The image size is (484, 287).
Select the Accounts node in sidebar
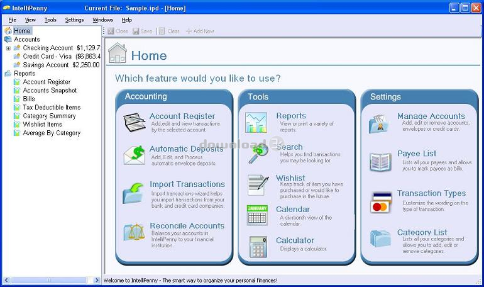(x=27, y=39)
